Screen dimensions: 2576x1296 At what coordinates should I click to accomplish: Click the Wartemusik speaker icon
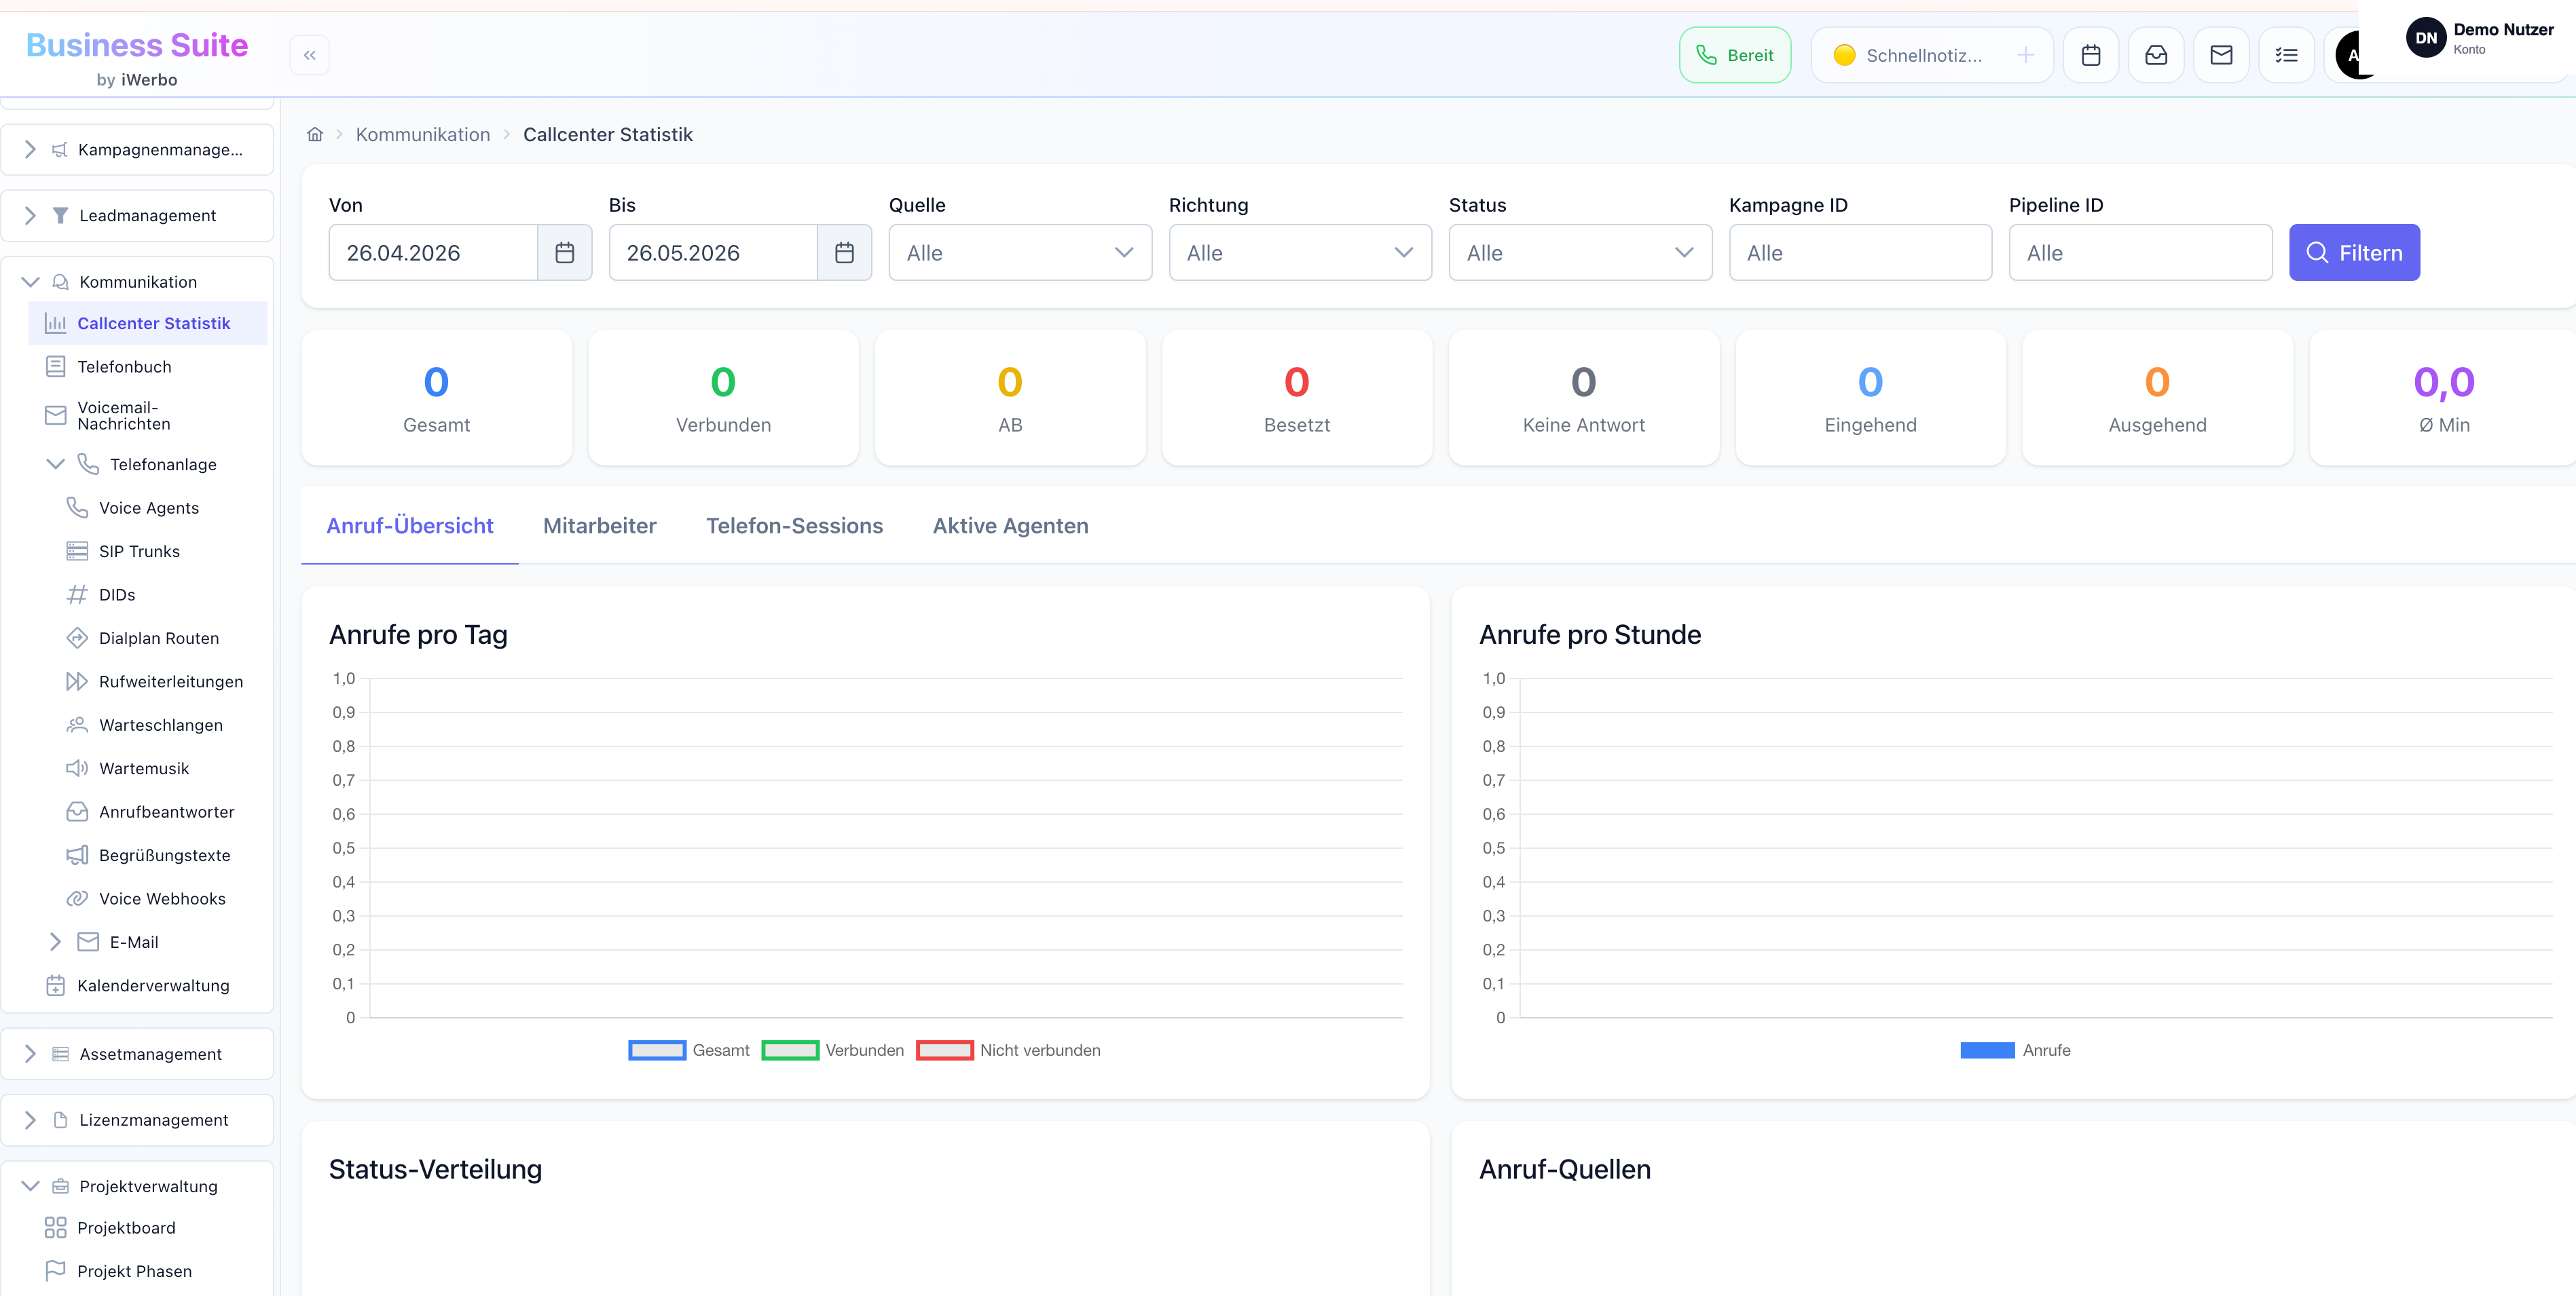pos(77,768)
